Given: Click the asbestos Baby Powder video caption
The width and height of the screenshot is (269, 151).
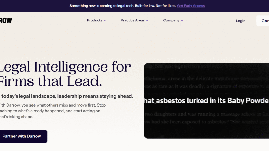Looking at the screenshot, I should 206,100.
